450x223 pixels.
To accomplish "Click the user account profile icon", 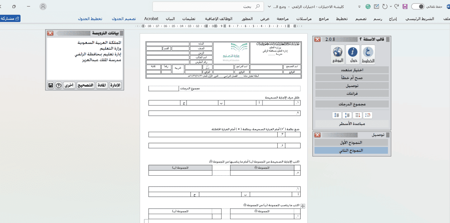I will (x=43, y=7).
